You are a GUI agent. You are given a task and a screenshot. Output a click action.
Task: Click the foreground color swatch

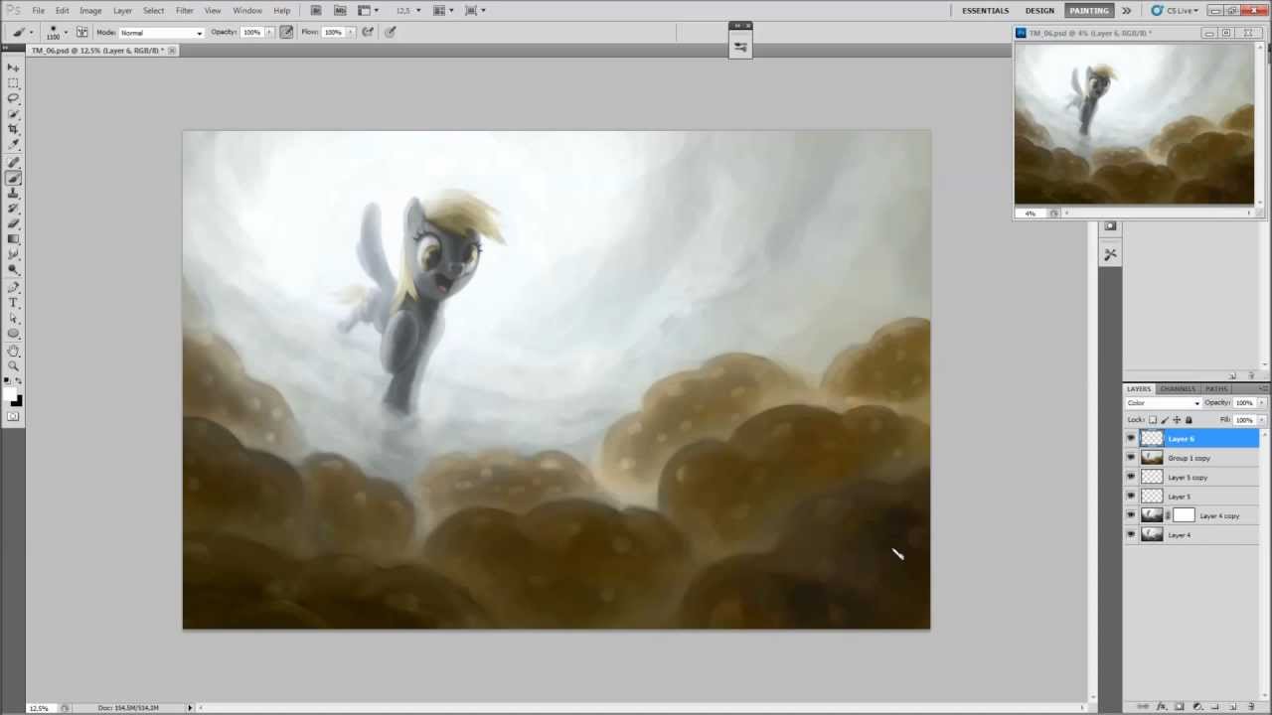(x=10, y=396)
